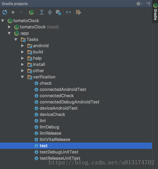Click the gear icon beside lint
The image size is (158, 169).
[36, 121]
